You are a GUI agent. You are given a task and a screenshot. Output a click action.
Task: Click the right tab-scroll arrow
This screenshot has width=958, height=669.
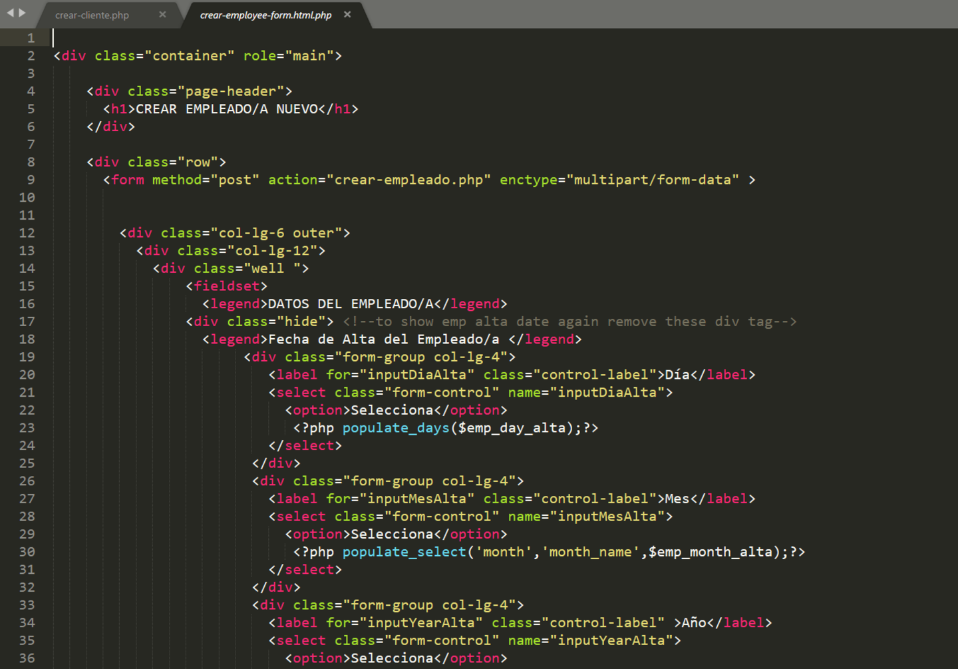click(23, 13)
